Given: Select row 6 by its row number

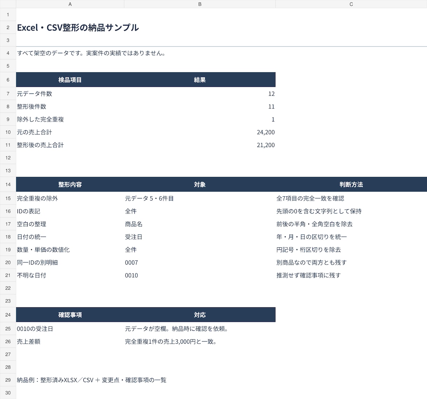Looking at the screenshot, I should click(x=8, y=80).
